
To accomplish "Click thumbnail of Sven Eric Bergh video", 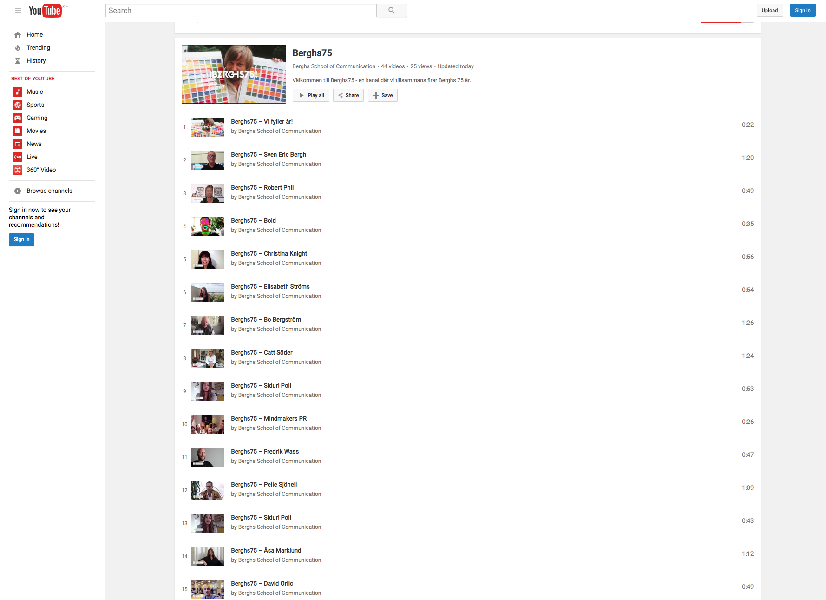I will (x=208, y=160).
